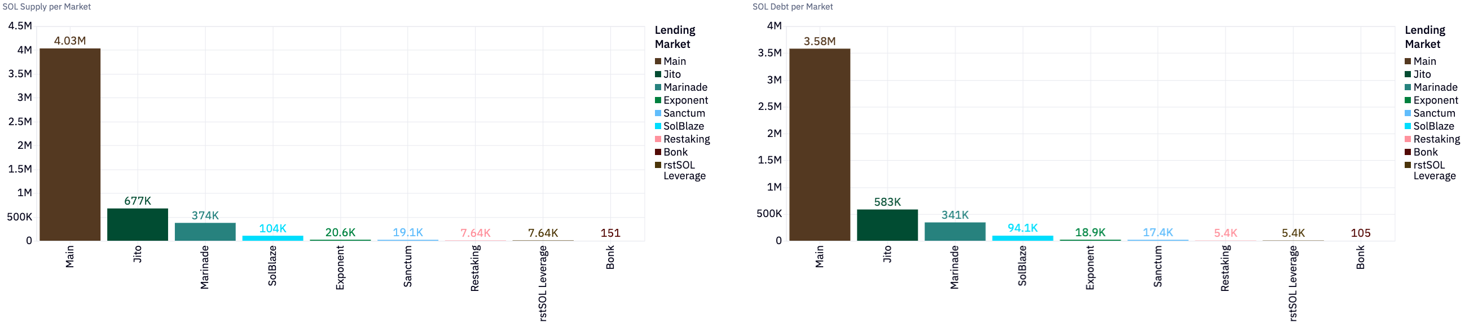Toggle Sanctum legend entry in SOL Supply chart
This screenshot has height=327, width=1469.
[684, 113]
